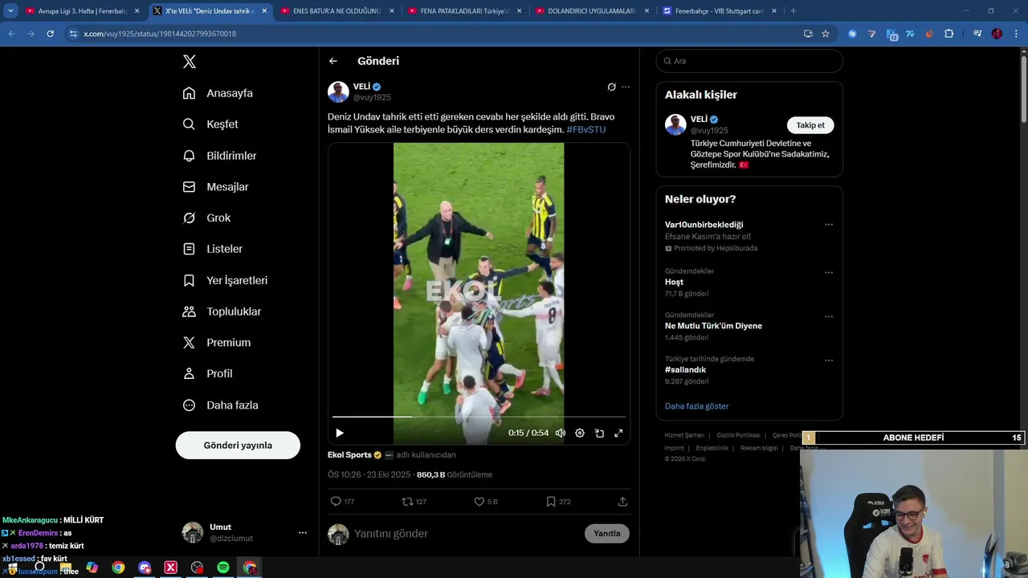
Task: Click the Gönderi yayınla button
Action: 238,446
